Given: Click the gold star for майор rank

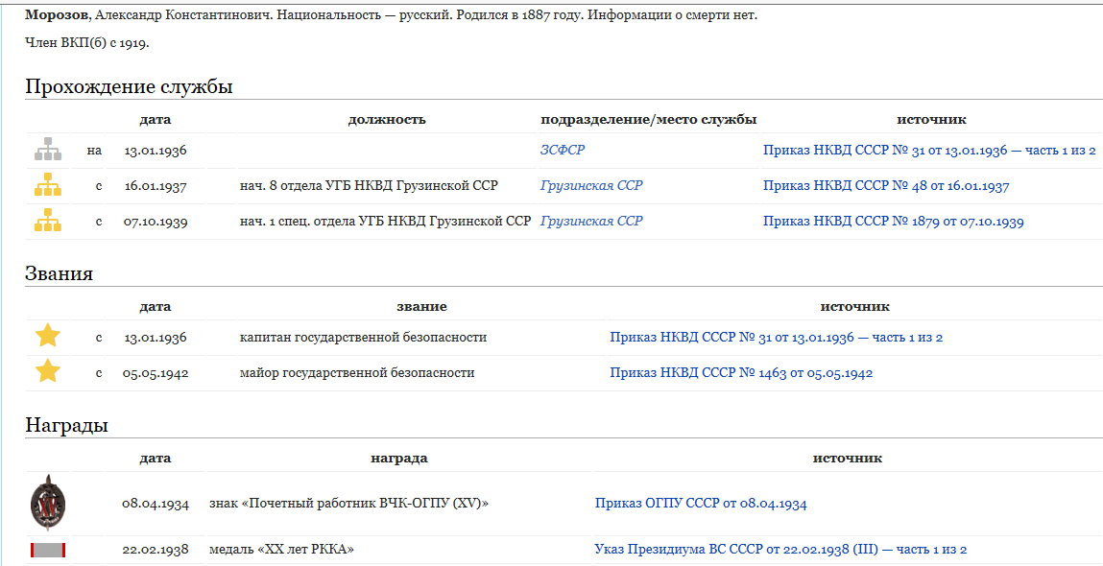Looking at the screenshot, I should [48, 372].
